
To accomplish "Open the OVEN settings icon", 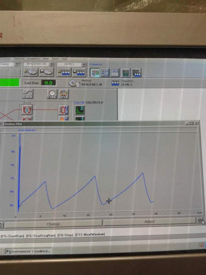I will [x=28, y=94].
